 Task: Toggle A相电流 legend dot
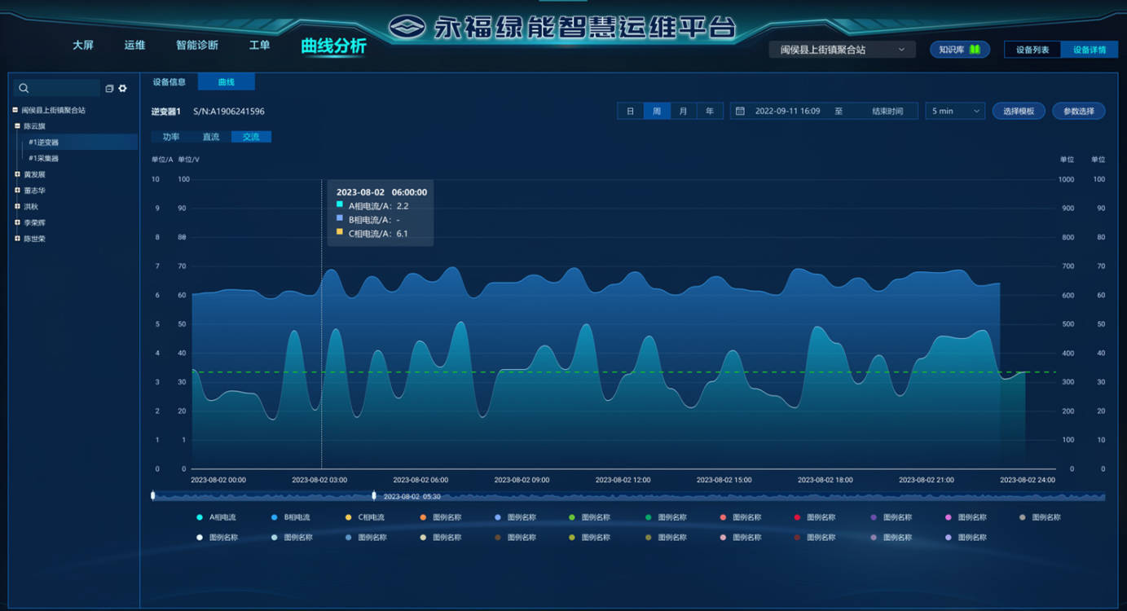(200, 517)
